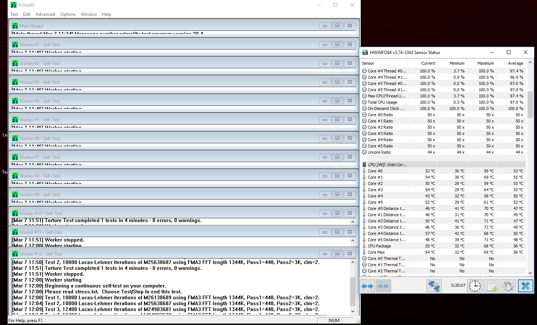Click the Worker #9 - Self-Test title bar
This screenshot has width=537, height=325.
(184, 194)
